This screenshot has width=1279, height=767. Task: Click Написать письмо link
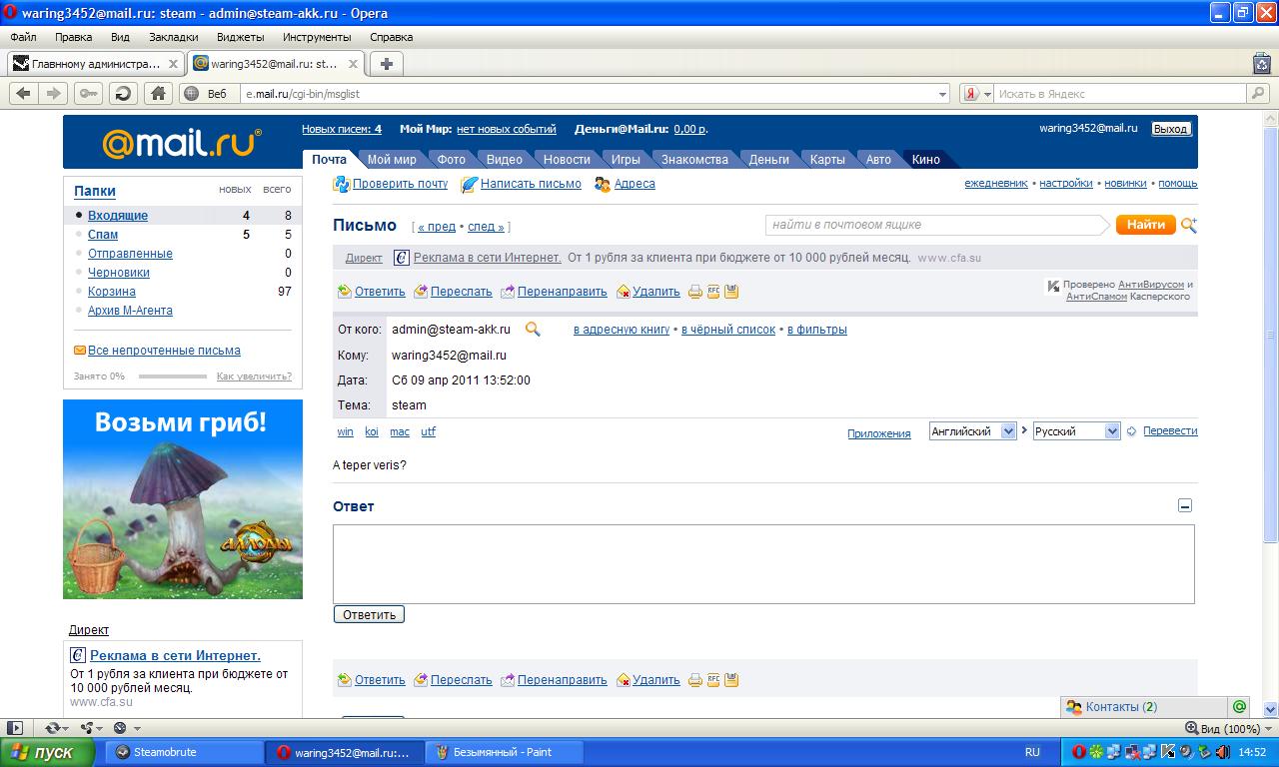click(531, 184)
